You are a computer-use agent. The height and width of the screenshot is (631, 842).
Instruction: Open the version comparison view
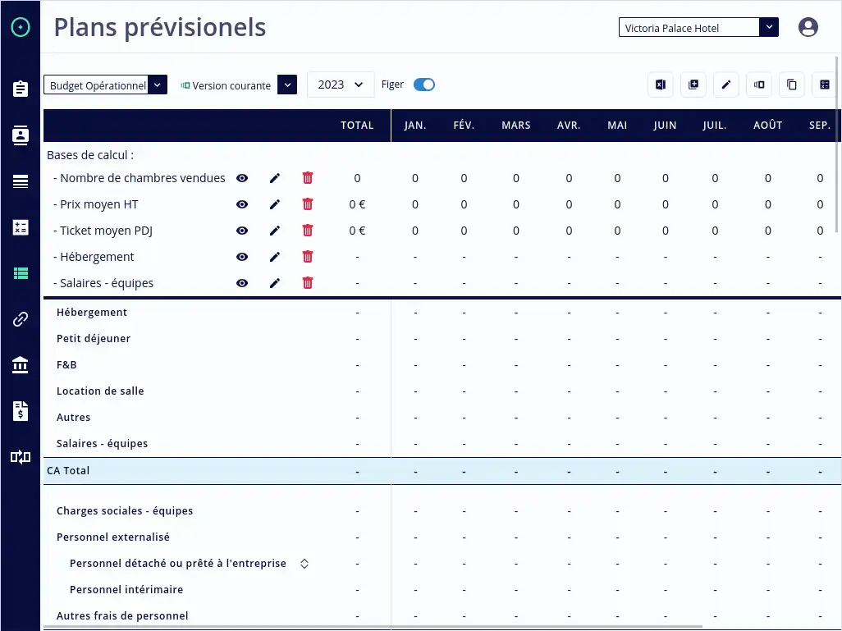click(x=758, y=85)
